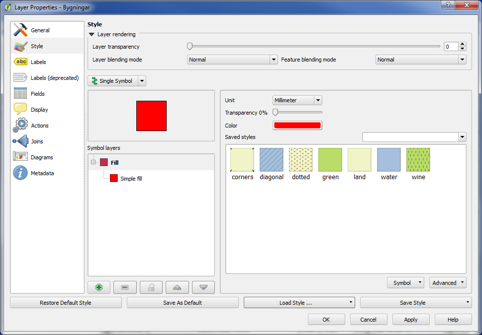Choose the dotted saved style
482x335 pixels.
[x=300, y=164]
